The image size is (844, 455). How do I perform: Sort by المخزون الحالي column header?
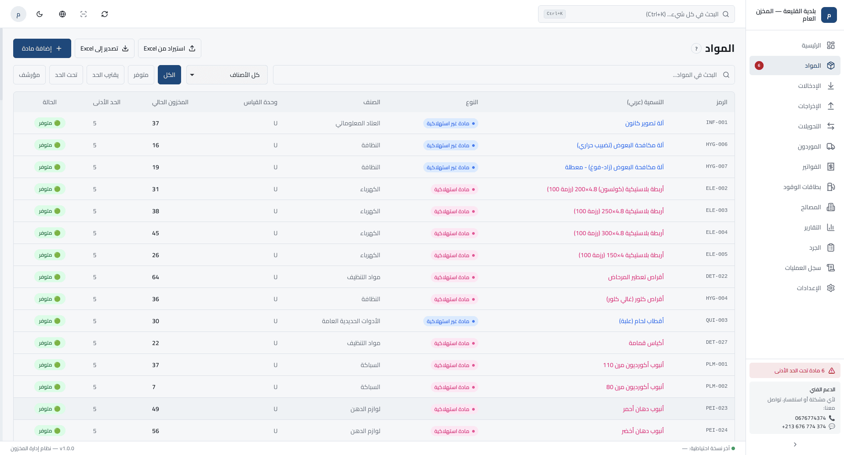click(x=170, y=102)
